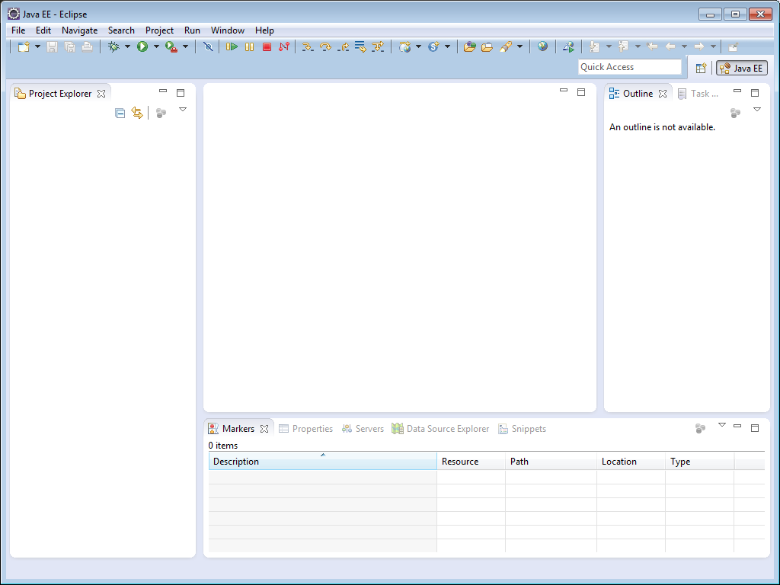Close the Markers view tab
This screenshot has height=585, width=780.
click(x=264, y=429)
